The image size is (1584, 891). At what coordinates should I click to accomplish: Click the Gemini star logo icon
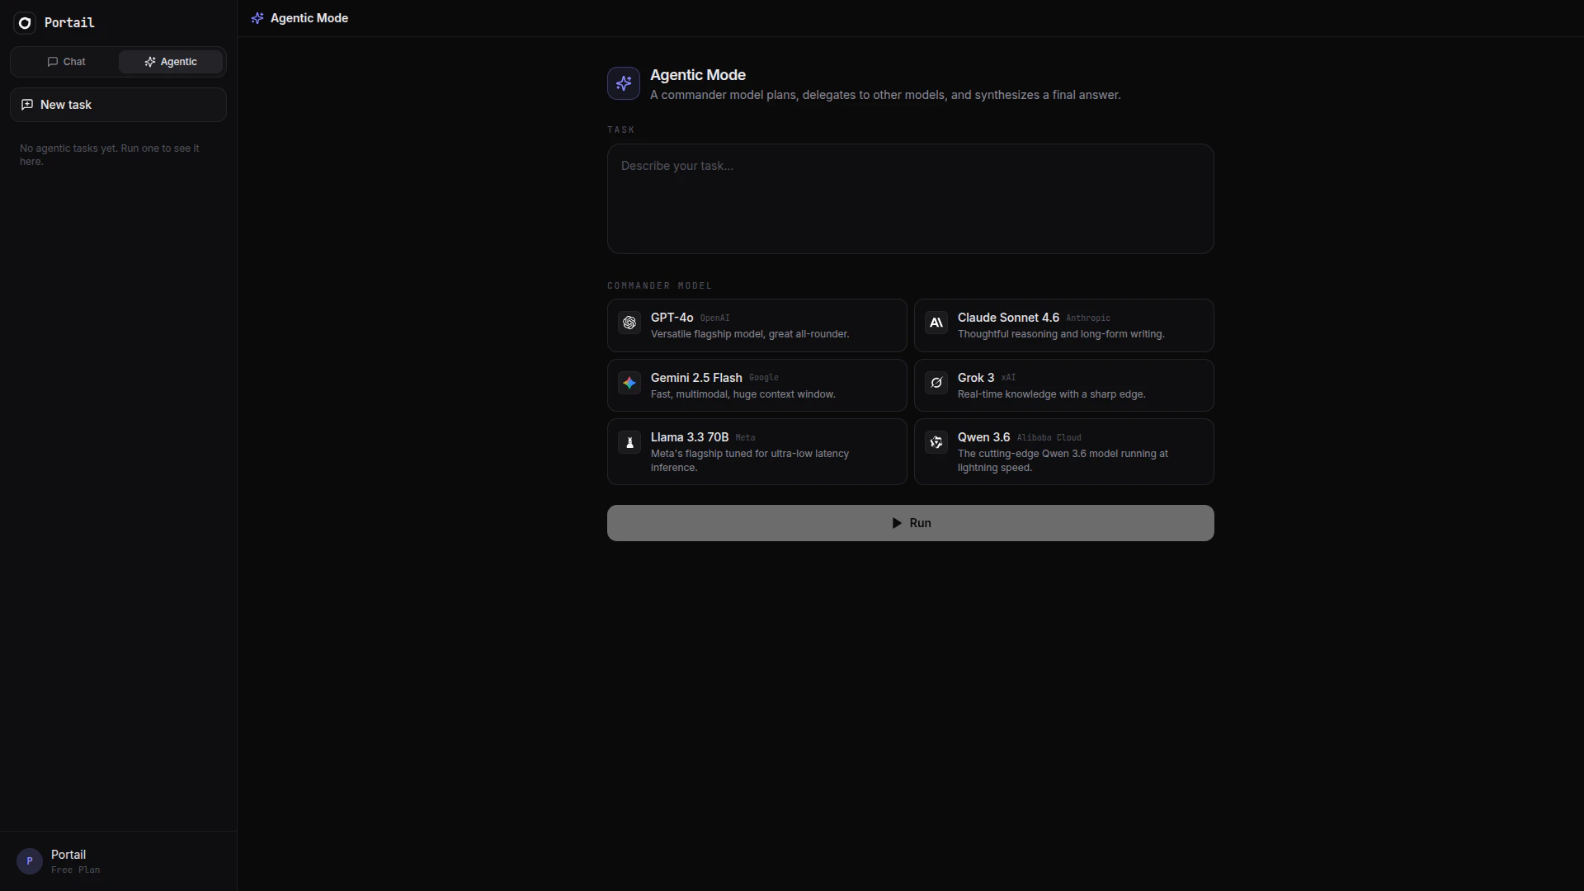coord(629,383)
